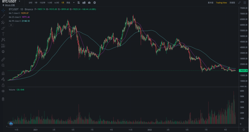The width and height of the screenshot is (249, 132).
Task: Select the 周线 interval
Action: (68, 3)
